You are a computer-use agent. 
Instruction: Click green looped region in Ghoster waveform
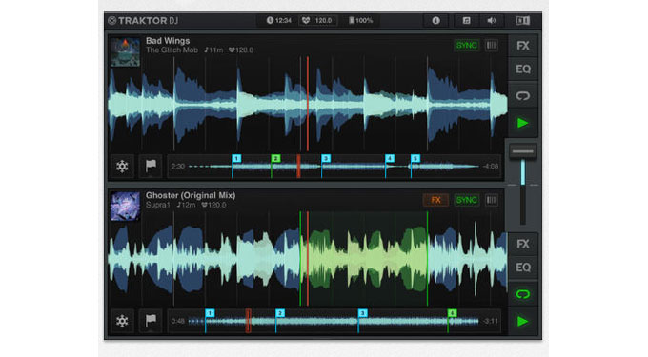[x=364, y=259]
